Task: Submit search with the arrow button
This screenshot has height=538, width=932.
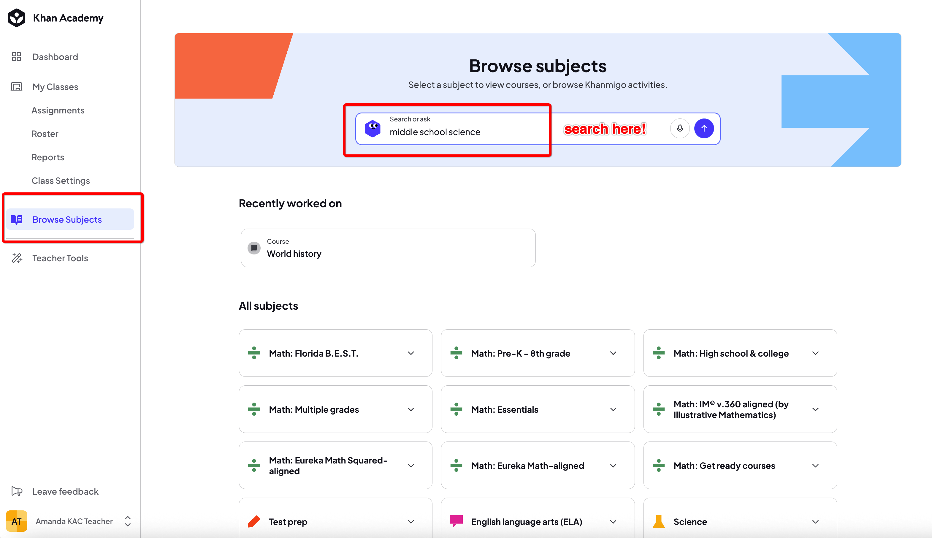Action: [704, 128]
